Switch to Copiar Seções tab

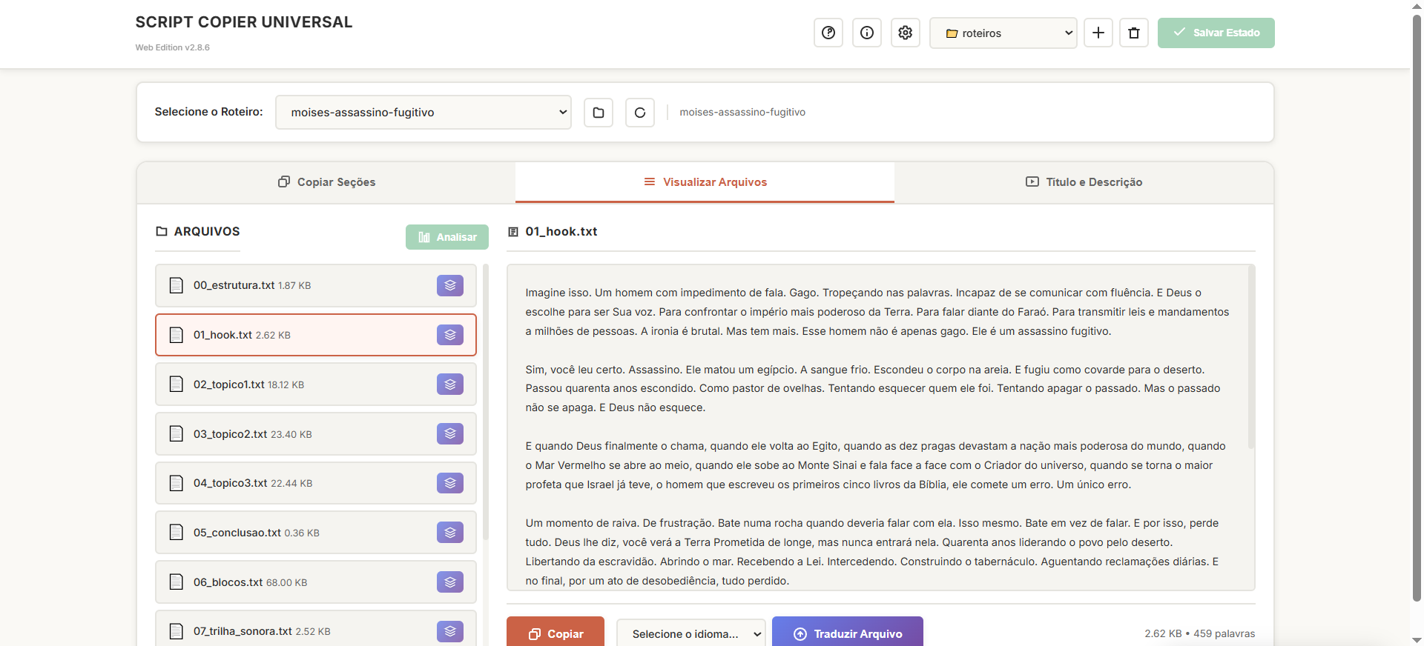pyautogui.click(x=326, y=182)
